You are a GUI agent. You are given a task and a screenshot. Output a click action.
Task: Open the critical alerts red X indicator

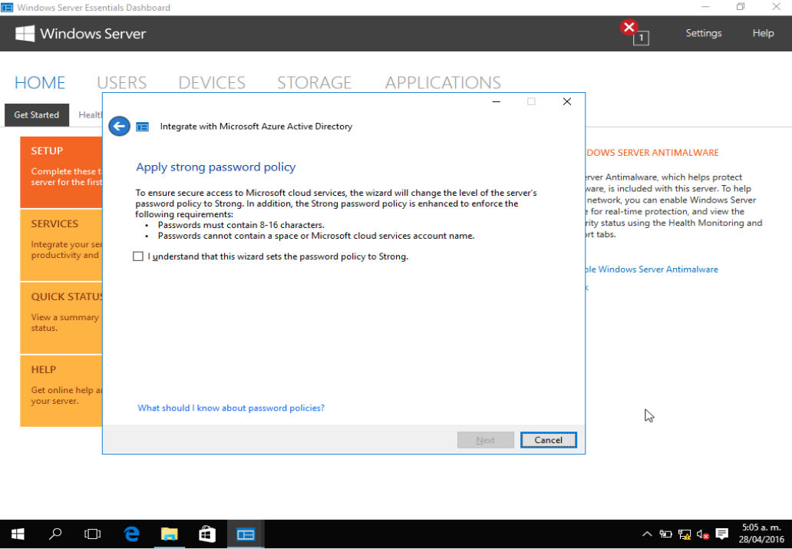tap(629, 26)
